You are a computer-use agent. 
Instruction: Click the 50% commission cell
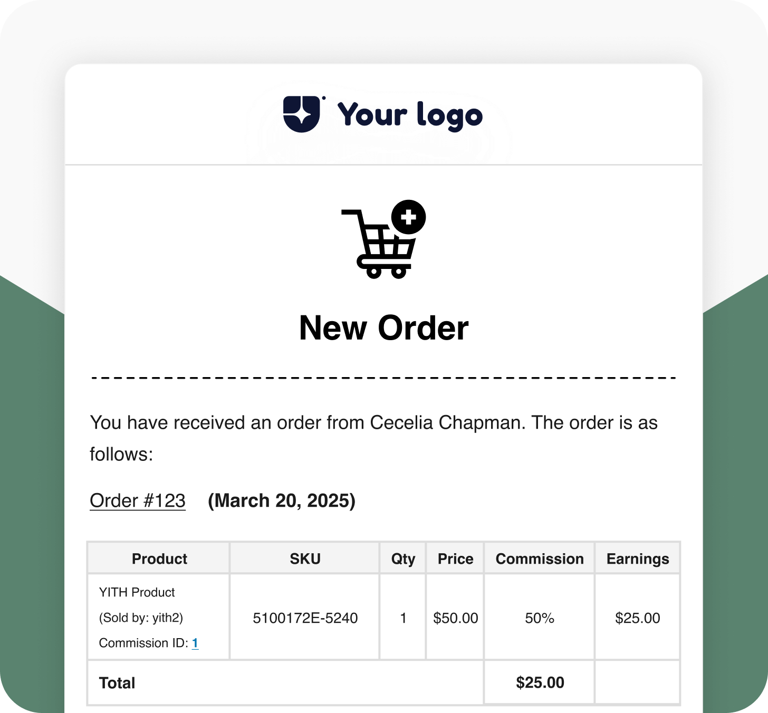tap(540, 618)
